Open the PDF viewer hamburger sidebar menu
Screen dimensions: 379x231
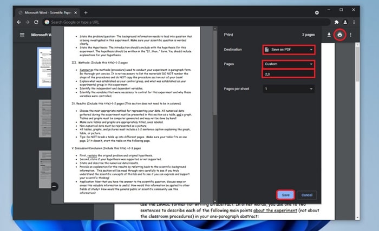(22, 35)
